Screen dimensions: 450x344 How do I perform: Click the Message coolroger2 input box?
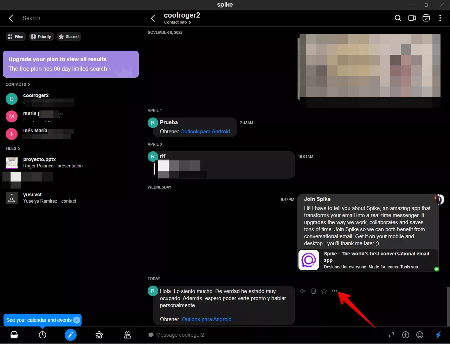(267, 335)
